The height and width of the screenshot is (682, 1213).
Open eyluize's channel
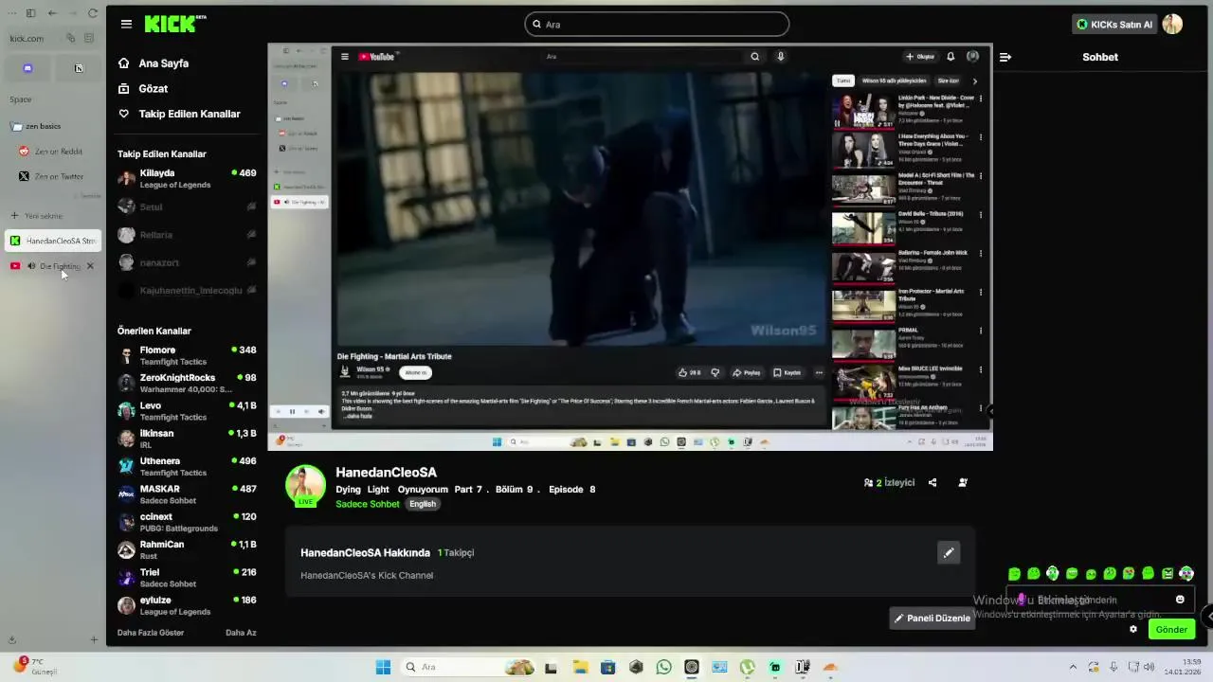point(187,605)
